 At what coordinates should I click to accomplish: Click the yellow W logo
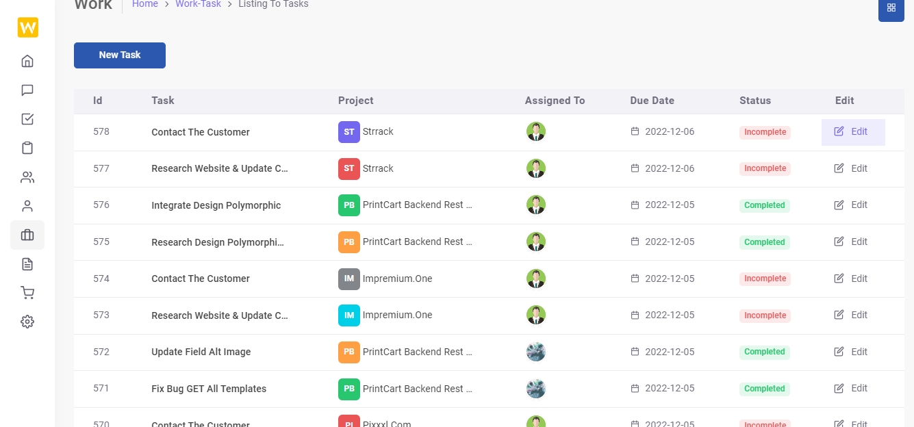pos(28,27)
